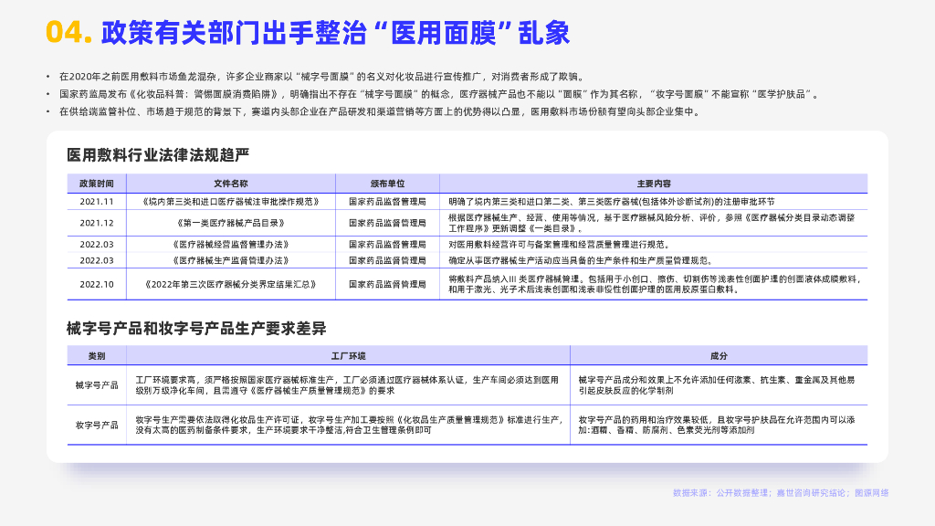Select the bullet mentioning 国家药监局发布《化妆品科普》
Screen dimensions: 935x526
point(439,94)
